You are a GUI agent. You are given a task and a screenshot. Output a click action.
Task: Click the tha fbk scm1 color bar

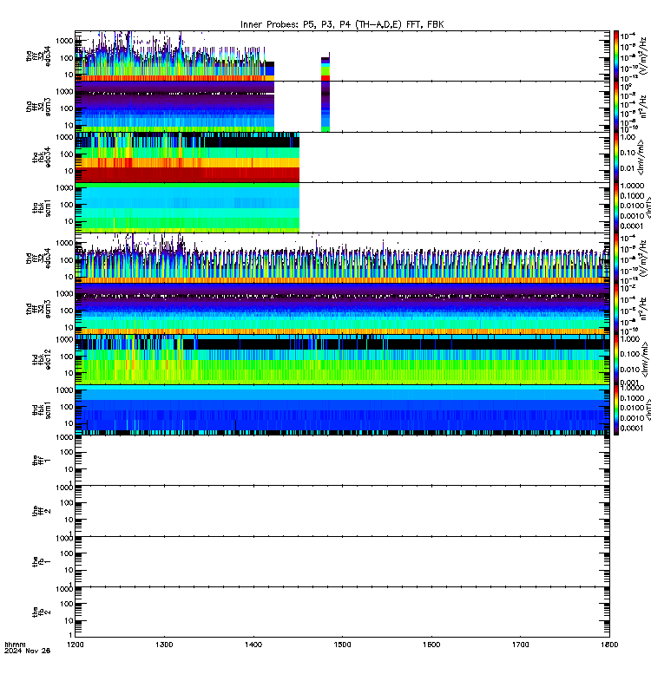coord(616,208)
